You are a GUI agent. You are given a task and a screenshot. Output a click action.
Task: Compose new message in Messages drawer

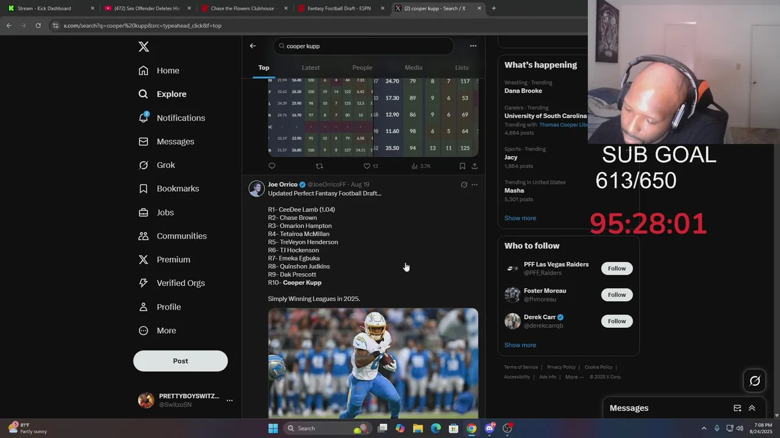pyautogui.click(x=737, y=408)
